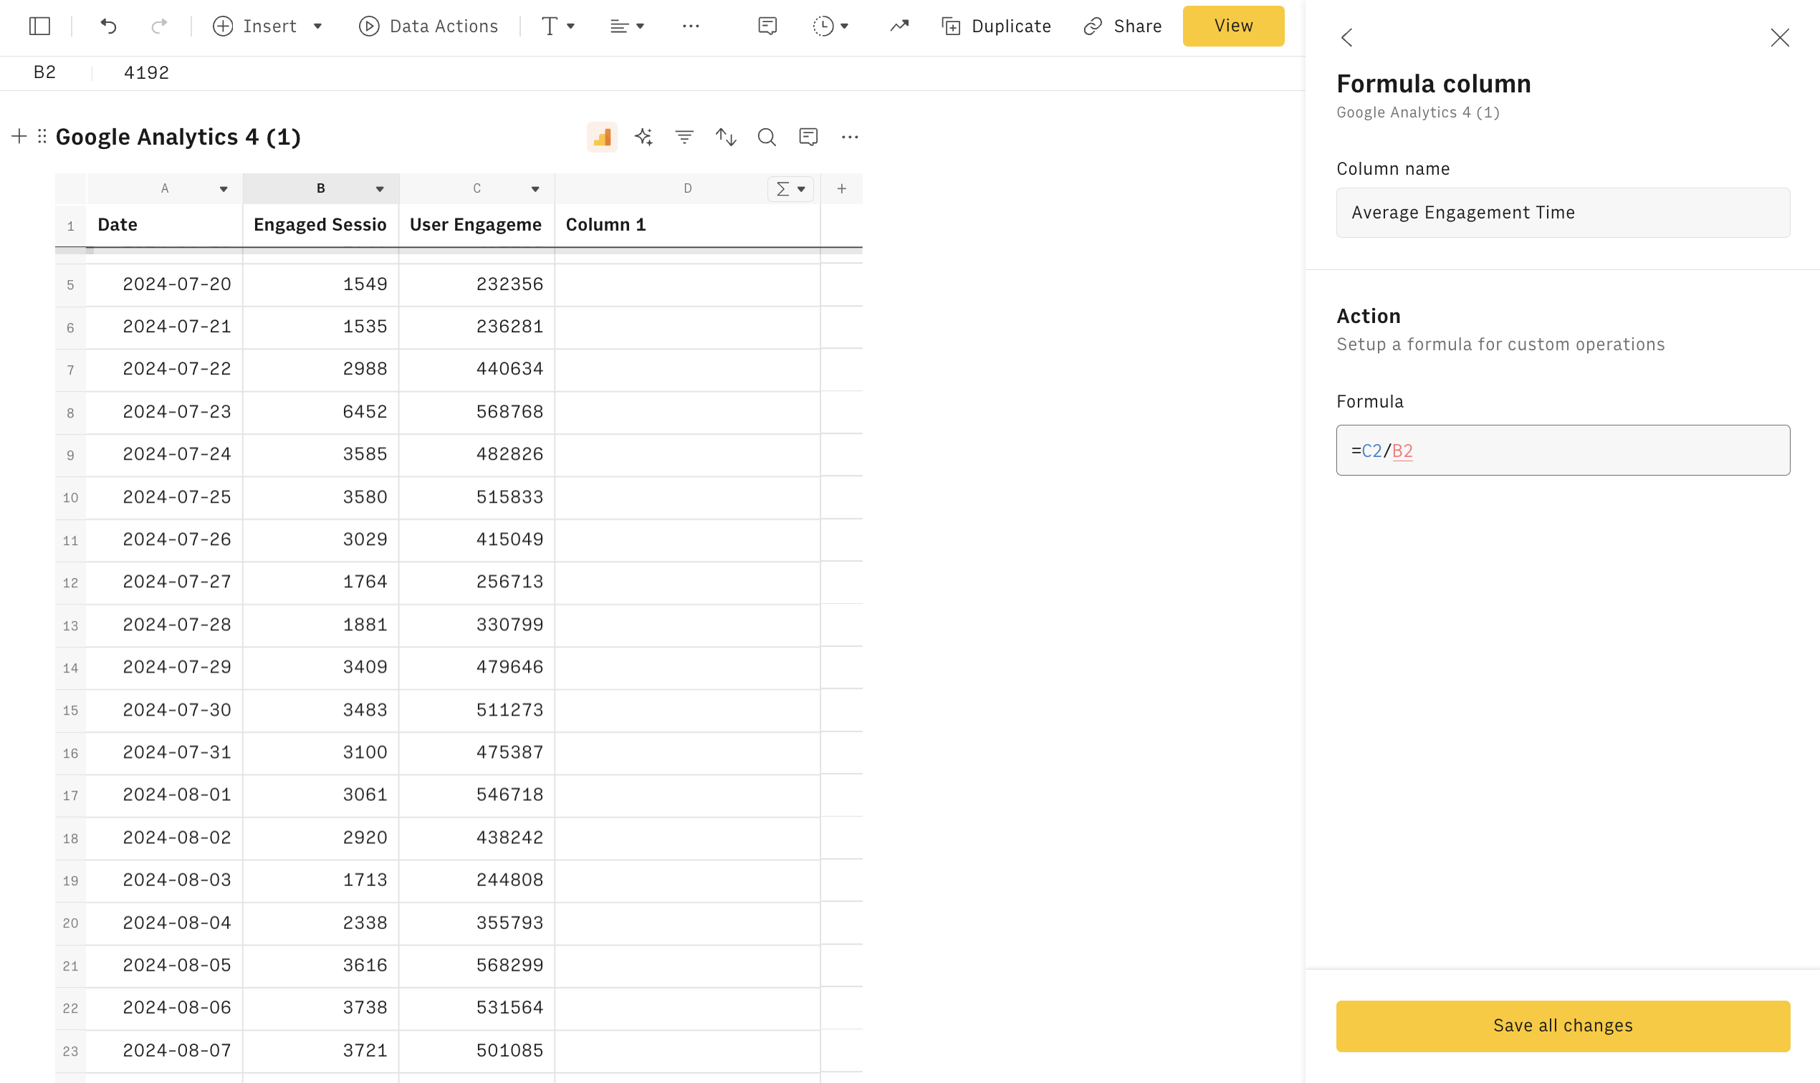Click the table drag handle icon
This screenshot has width=1820, height=1083.
coord(42,137)
